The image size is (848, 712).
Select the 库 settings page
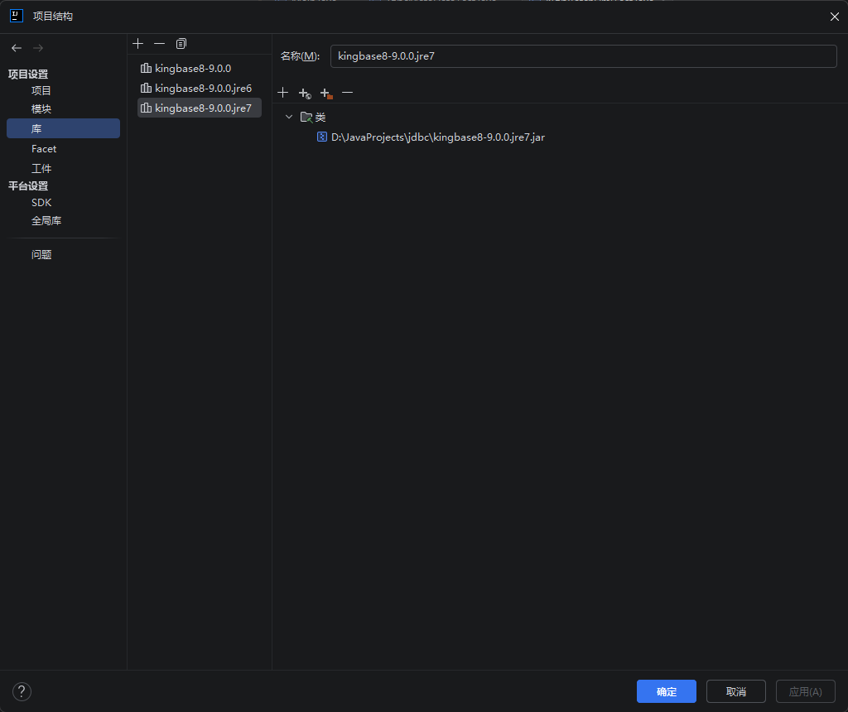[x=63, y=128]
